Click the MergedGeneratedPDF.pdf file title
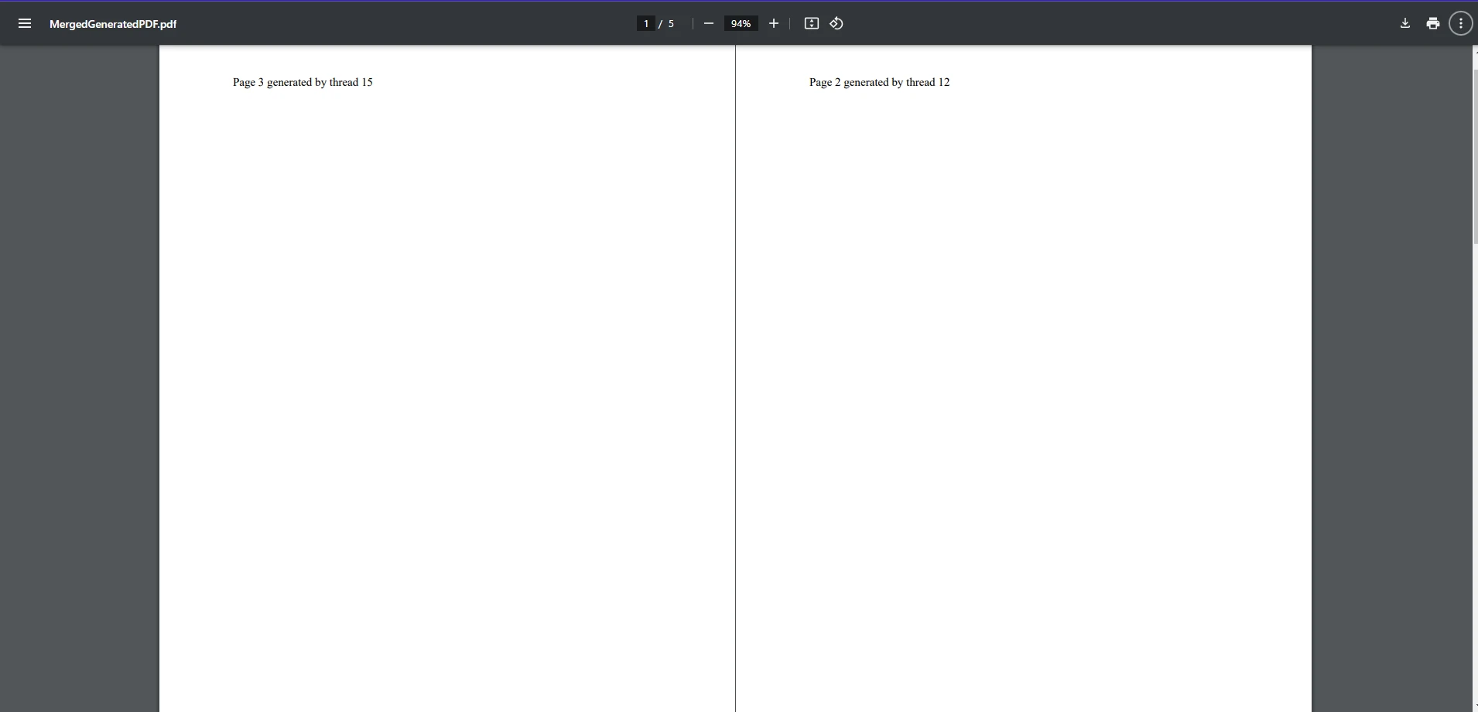This screenshot has width=1478, height=712. pyautogui.click(x=113, y=24)
